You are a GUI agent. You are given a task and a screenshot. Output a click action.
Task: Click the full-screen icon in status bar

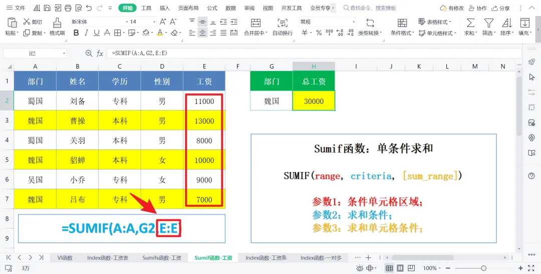coord(531,268)
